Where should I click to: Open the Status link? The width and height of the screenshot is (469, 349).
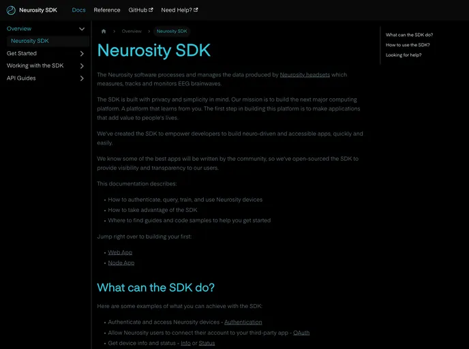[207, 343]
